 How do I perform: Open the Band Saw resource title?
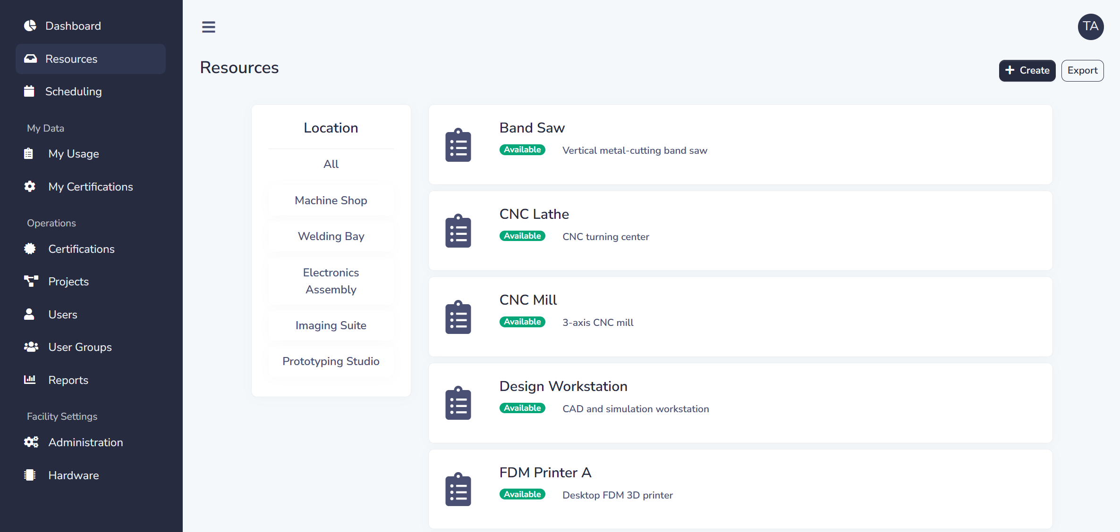tap(532, 128)
